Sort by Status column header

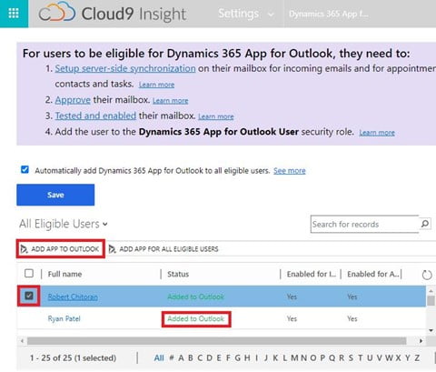[x=178, y=274]
